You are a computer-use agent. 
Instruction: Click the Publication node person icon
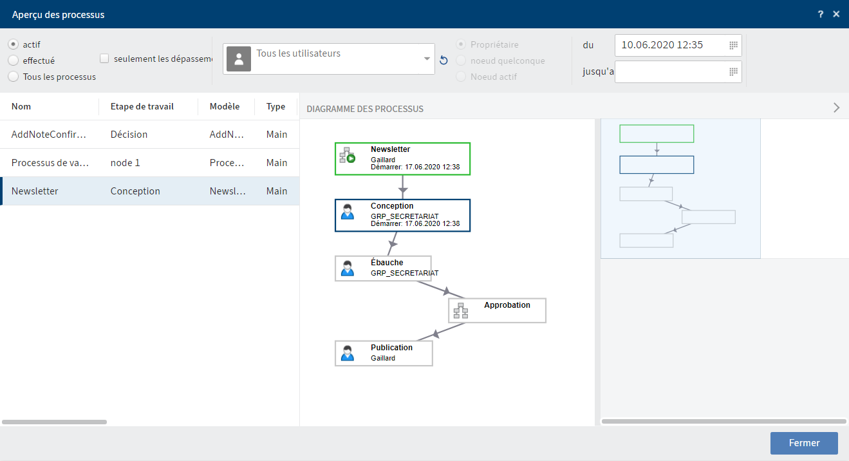click(348, 353)
